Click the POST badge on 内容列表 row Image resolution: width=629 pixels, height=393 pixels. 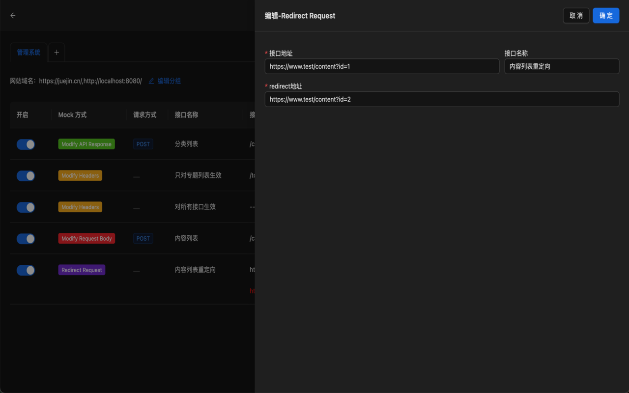143,238
